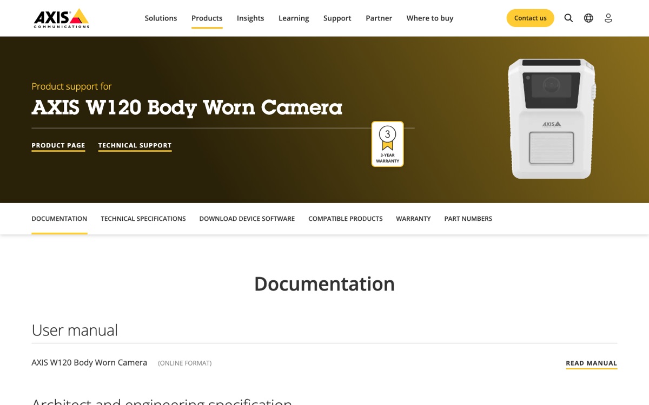The width and height of the screenshot is (649, 405).
Task: Open the Products menu
Action: 207,18
